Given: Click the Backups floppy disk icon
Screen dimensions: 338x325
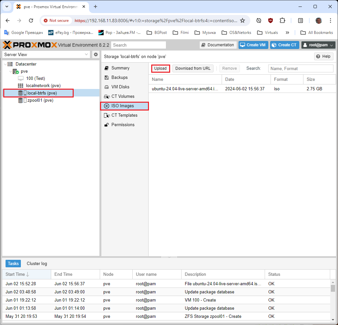Looking at the screenshot, I should coord(107,78).
